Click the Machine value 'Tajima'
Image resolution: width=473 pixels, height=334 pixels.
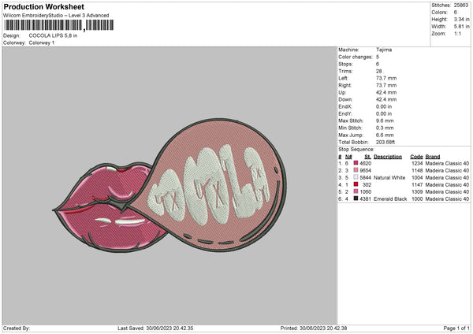point(384,50)
